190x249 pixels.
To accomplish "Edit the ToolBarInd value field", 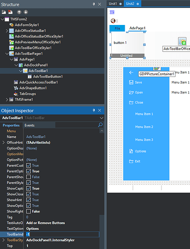I will 62,235.
